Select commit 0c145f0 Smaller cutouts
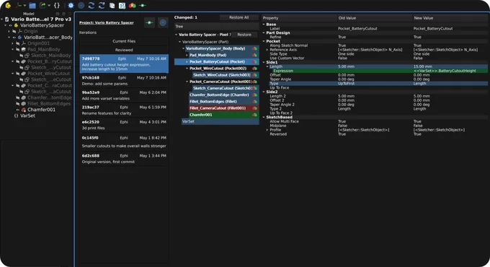Image resolution: width=490 pixels, height=267 pixels. pyautogui.click(x=124, y=141)
